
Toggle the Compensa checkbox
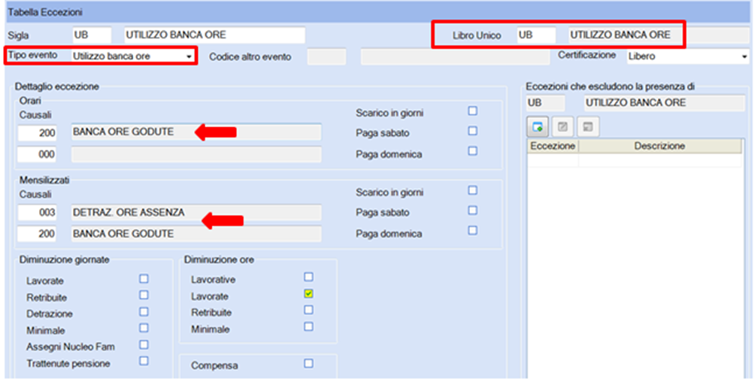308,363
